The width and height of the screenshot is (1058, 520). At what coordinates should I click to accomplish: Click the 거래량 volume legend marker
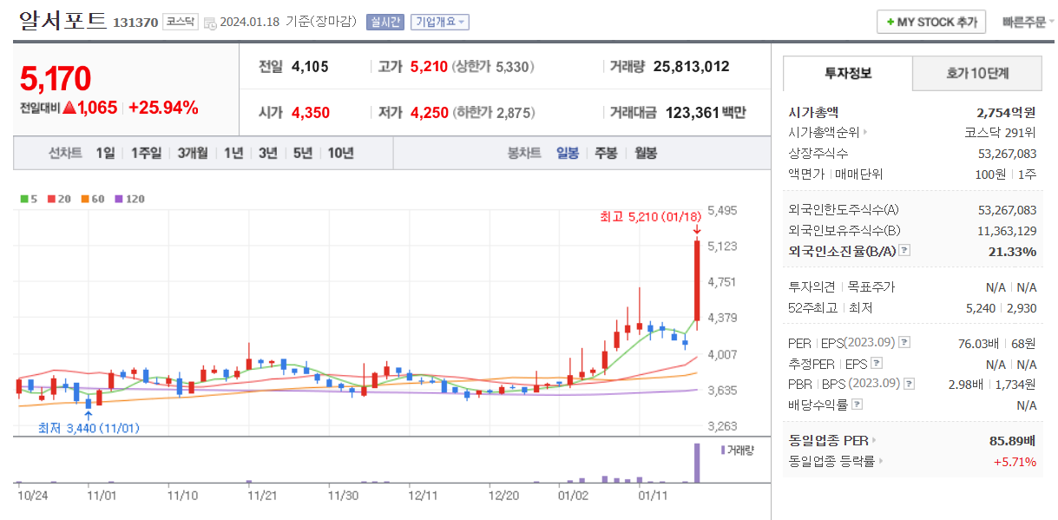(737, 450)
